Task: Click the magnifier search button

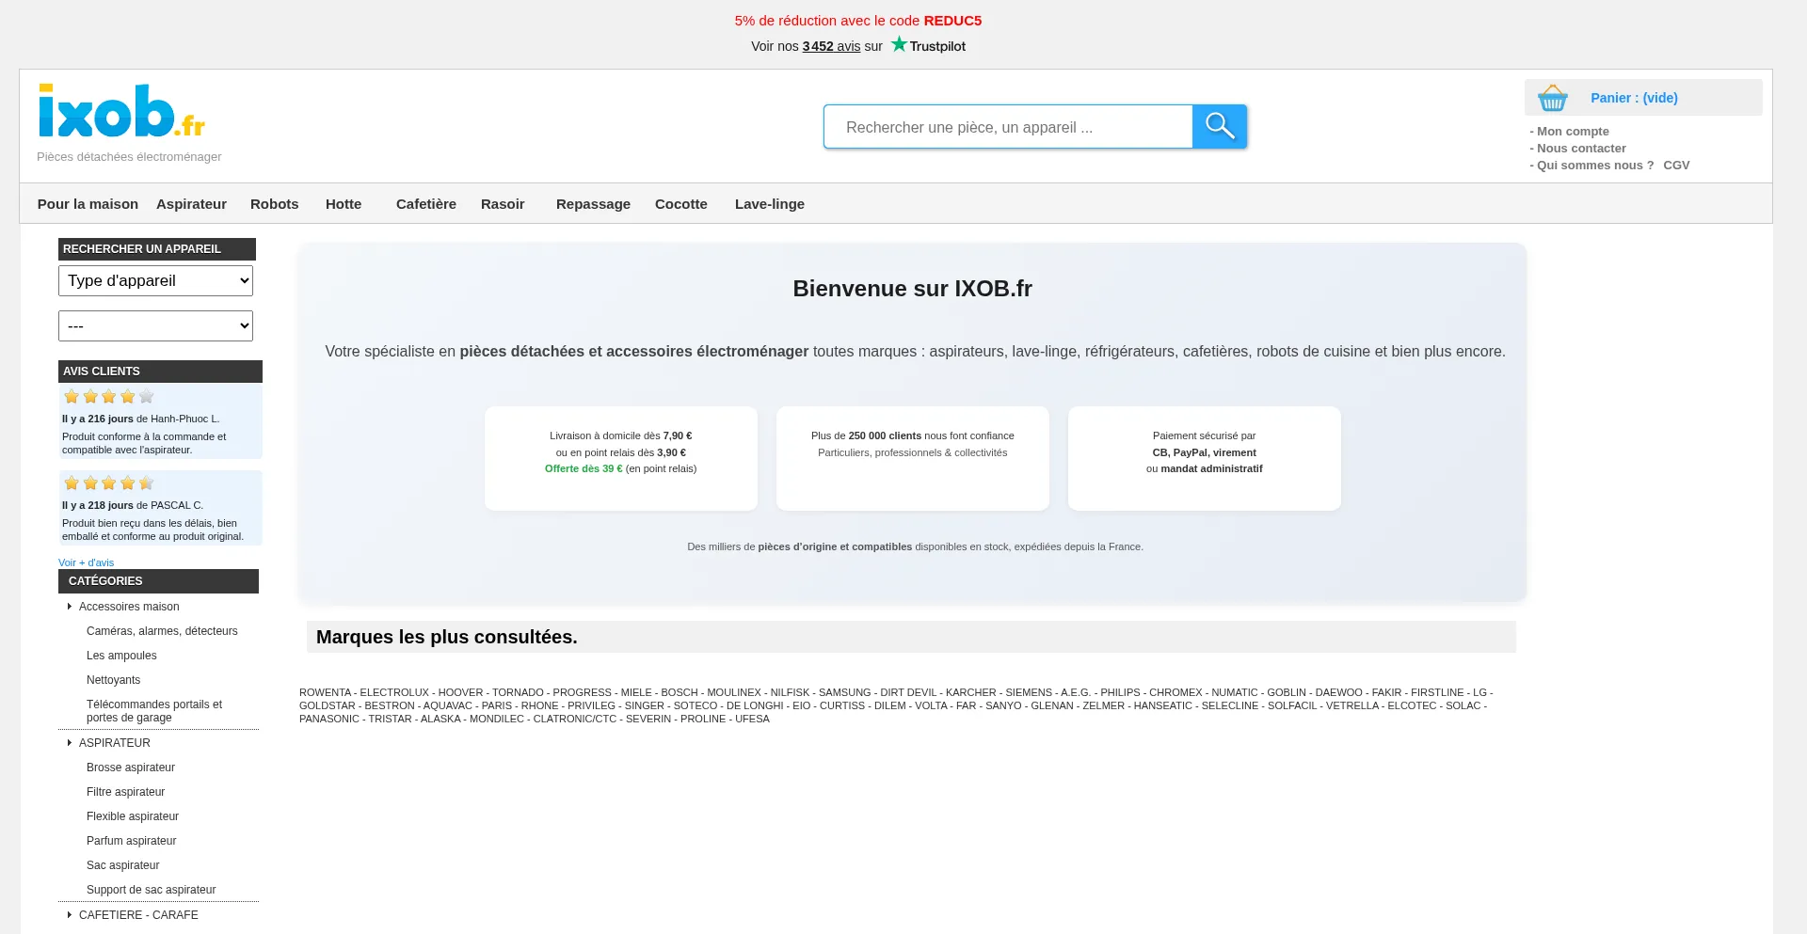Action: pos(1220,126)
